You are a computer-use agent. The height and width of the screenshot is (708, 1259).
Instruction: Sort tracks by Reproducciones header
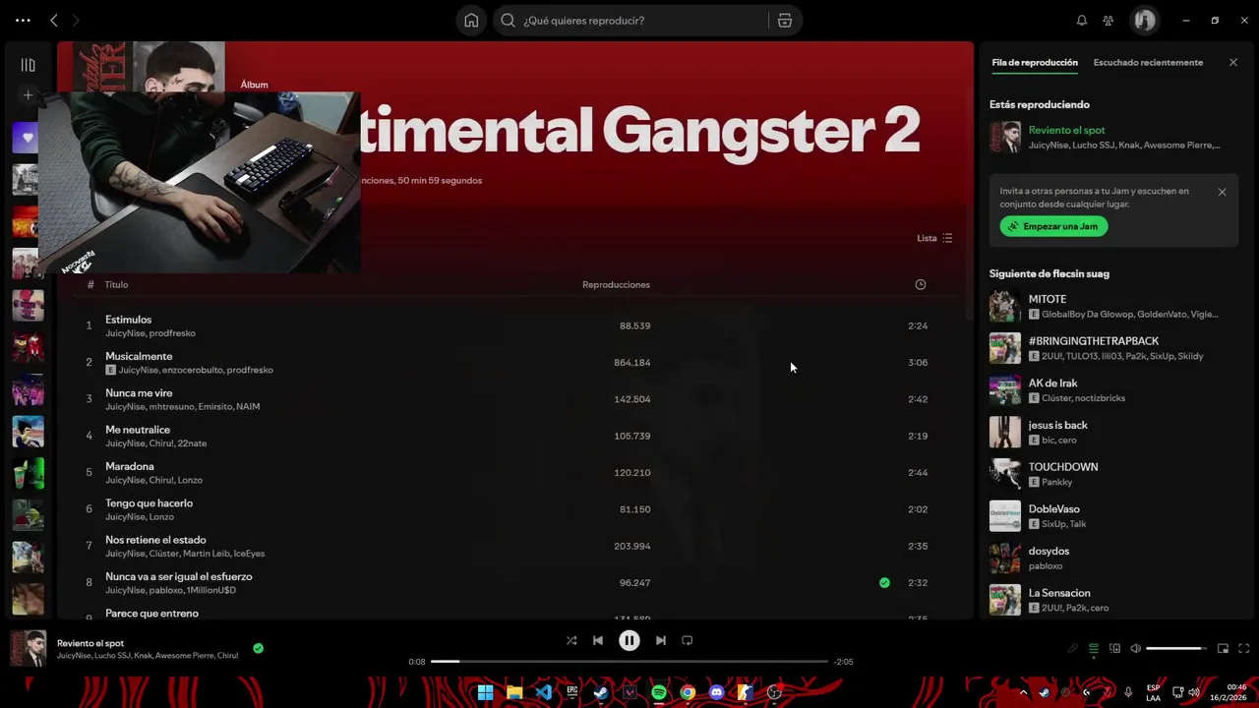click(616, 284)
